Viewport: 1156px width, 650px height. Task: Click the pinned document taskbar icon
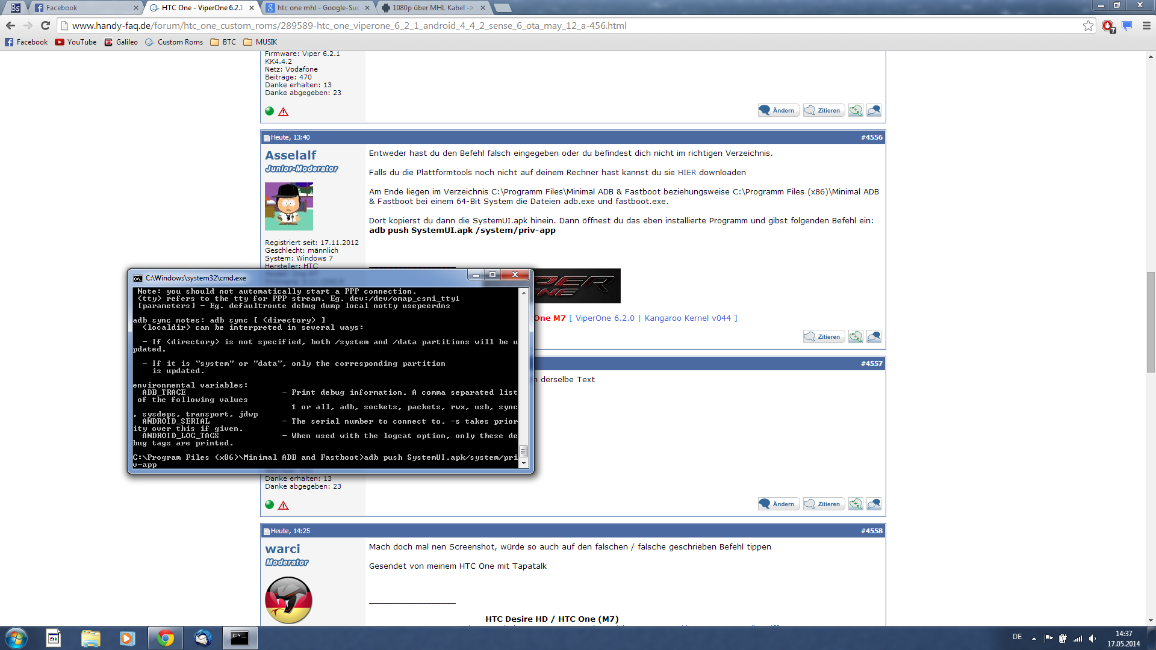pos(54,638)
